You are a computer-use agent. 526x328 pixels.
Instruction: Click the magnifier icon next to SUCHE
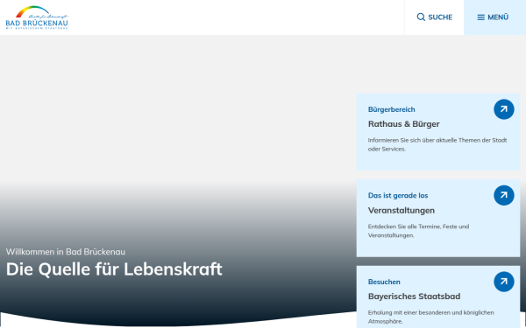pyautogui.click(x=421, y=17)
